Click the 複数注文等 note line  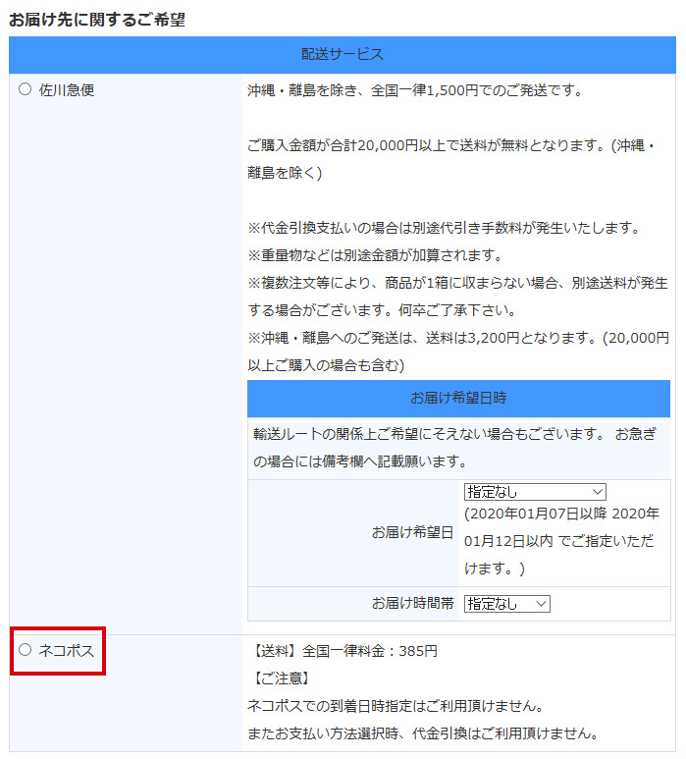tap(457, 297)
